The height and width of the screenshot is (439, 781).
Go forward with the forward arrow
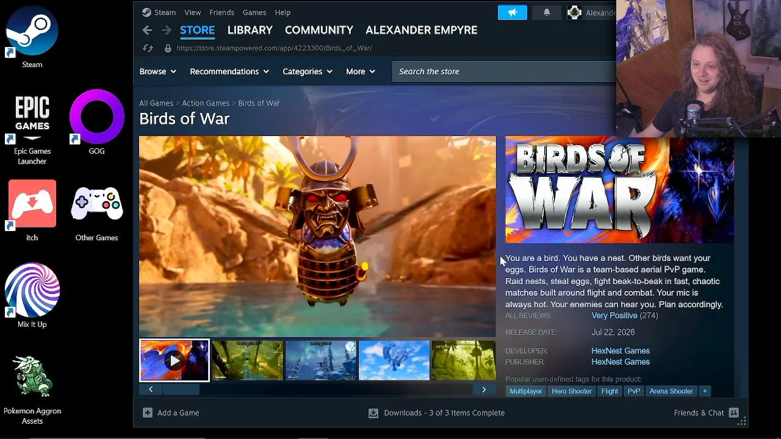pyautogui.click(x=167, y=30)
